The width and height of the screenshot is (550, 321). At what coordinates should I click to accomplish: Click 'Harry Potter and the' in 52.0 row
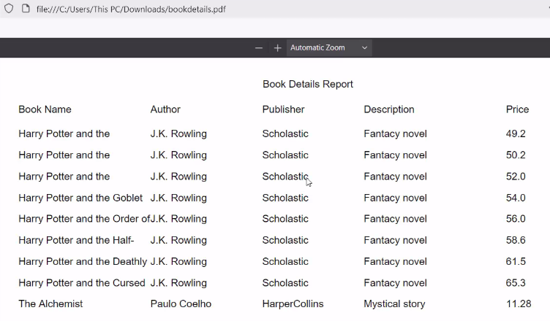tap(64, 177)
